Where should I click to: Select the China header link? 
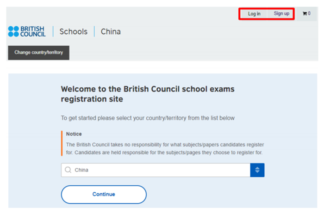pos(111,31)
